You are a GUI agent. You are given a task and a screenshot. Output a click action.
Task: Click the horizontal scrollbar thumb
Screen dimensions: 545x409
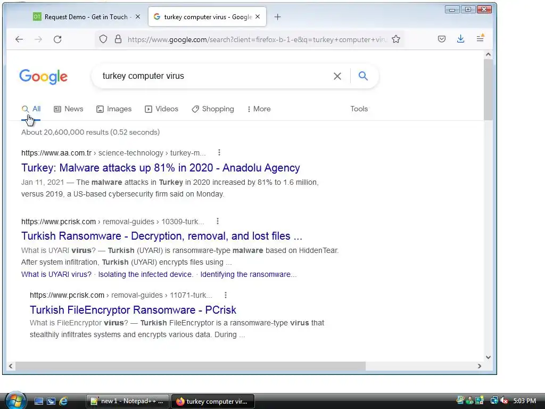tap(191, 366)
